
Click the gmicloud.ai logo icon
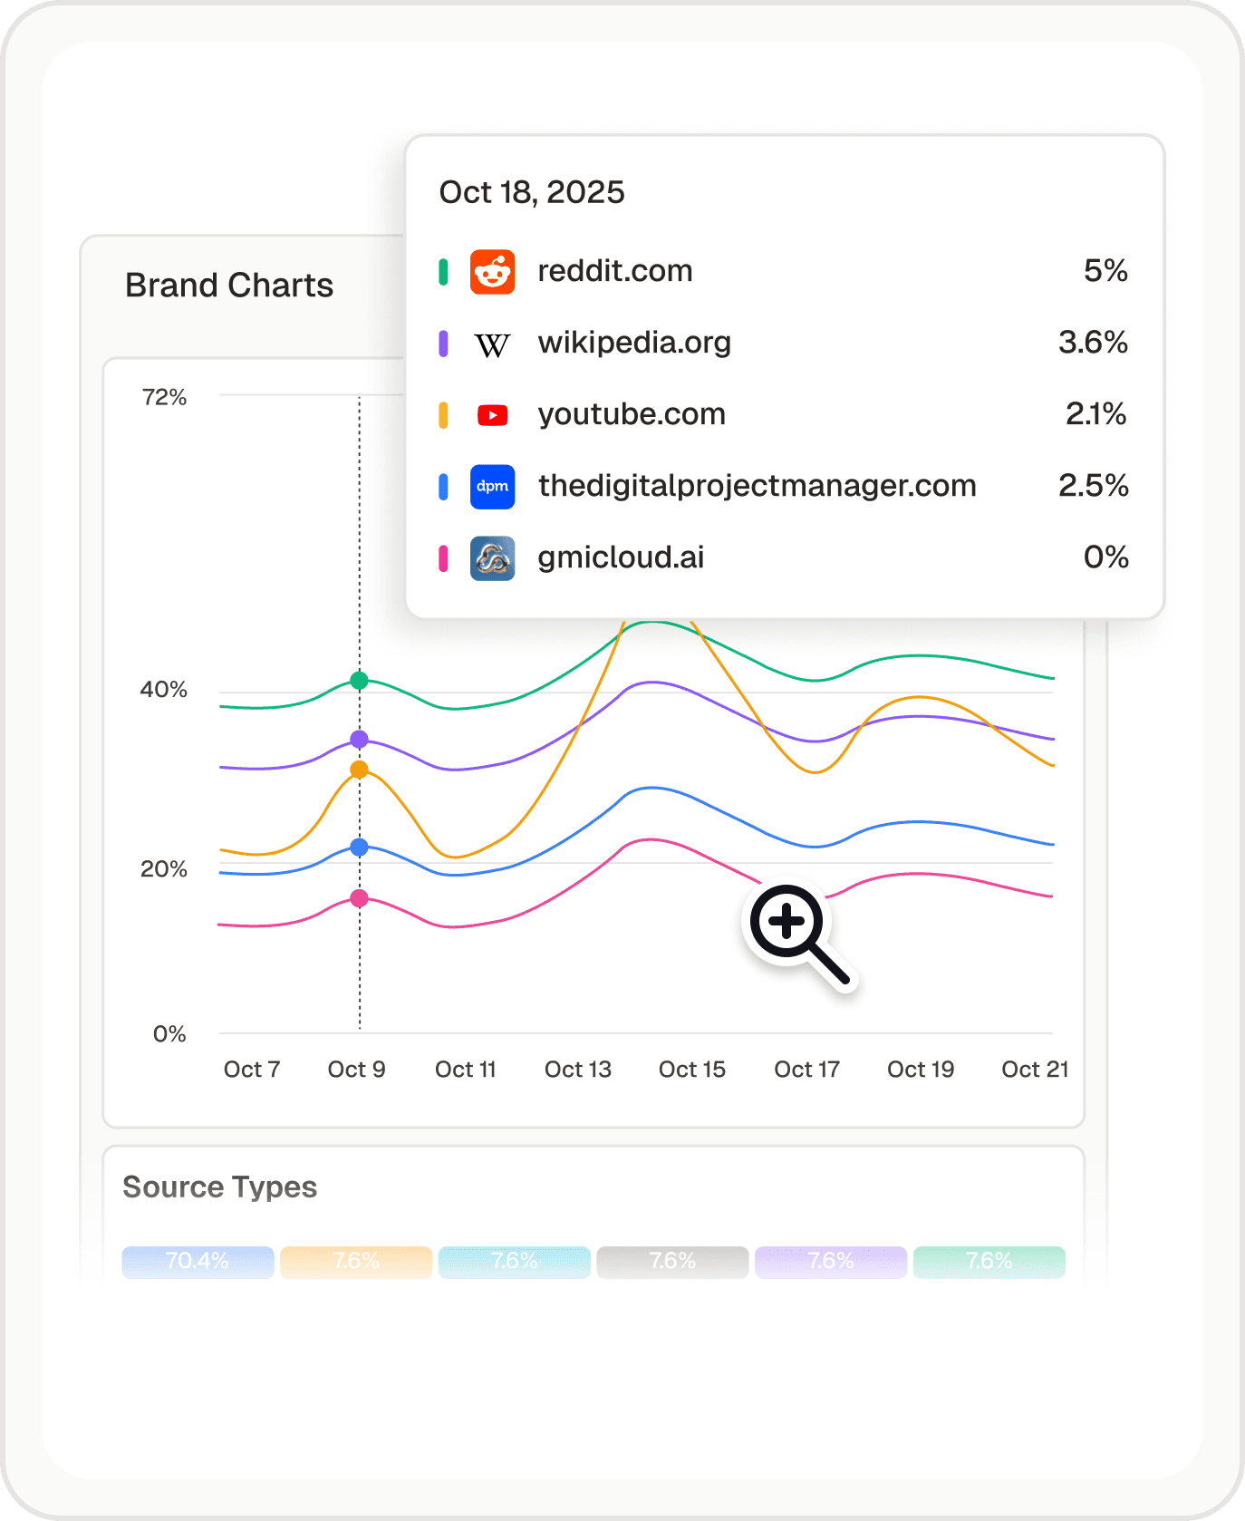tap(492, 557)
